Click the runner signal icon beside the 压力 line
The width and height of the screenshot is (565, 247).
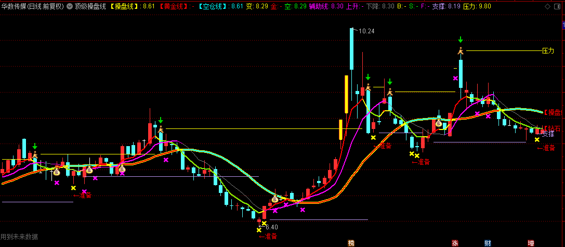(461, 51)
